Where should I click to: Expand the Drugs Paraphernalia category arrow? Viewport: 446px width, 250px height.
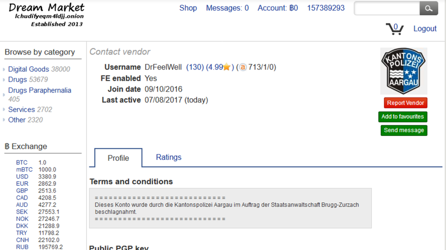(4, 95)
